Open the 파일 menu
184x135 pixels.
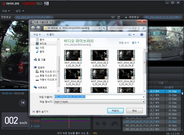tap(6, 11)
